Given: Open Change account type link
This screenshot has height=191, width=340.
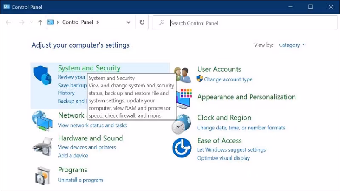Looking at the screenshot, I should click(228, 79).
